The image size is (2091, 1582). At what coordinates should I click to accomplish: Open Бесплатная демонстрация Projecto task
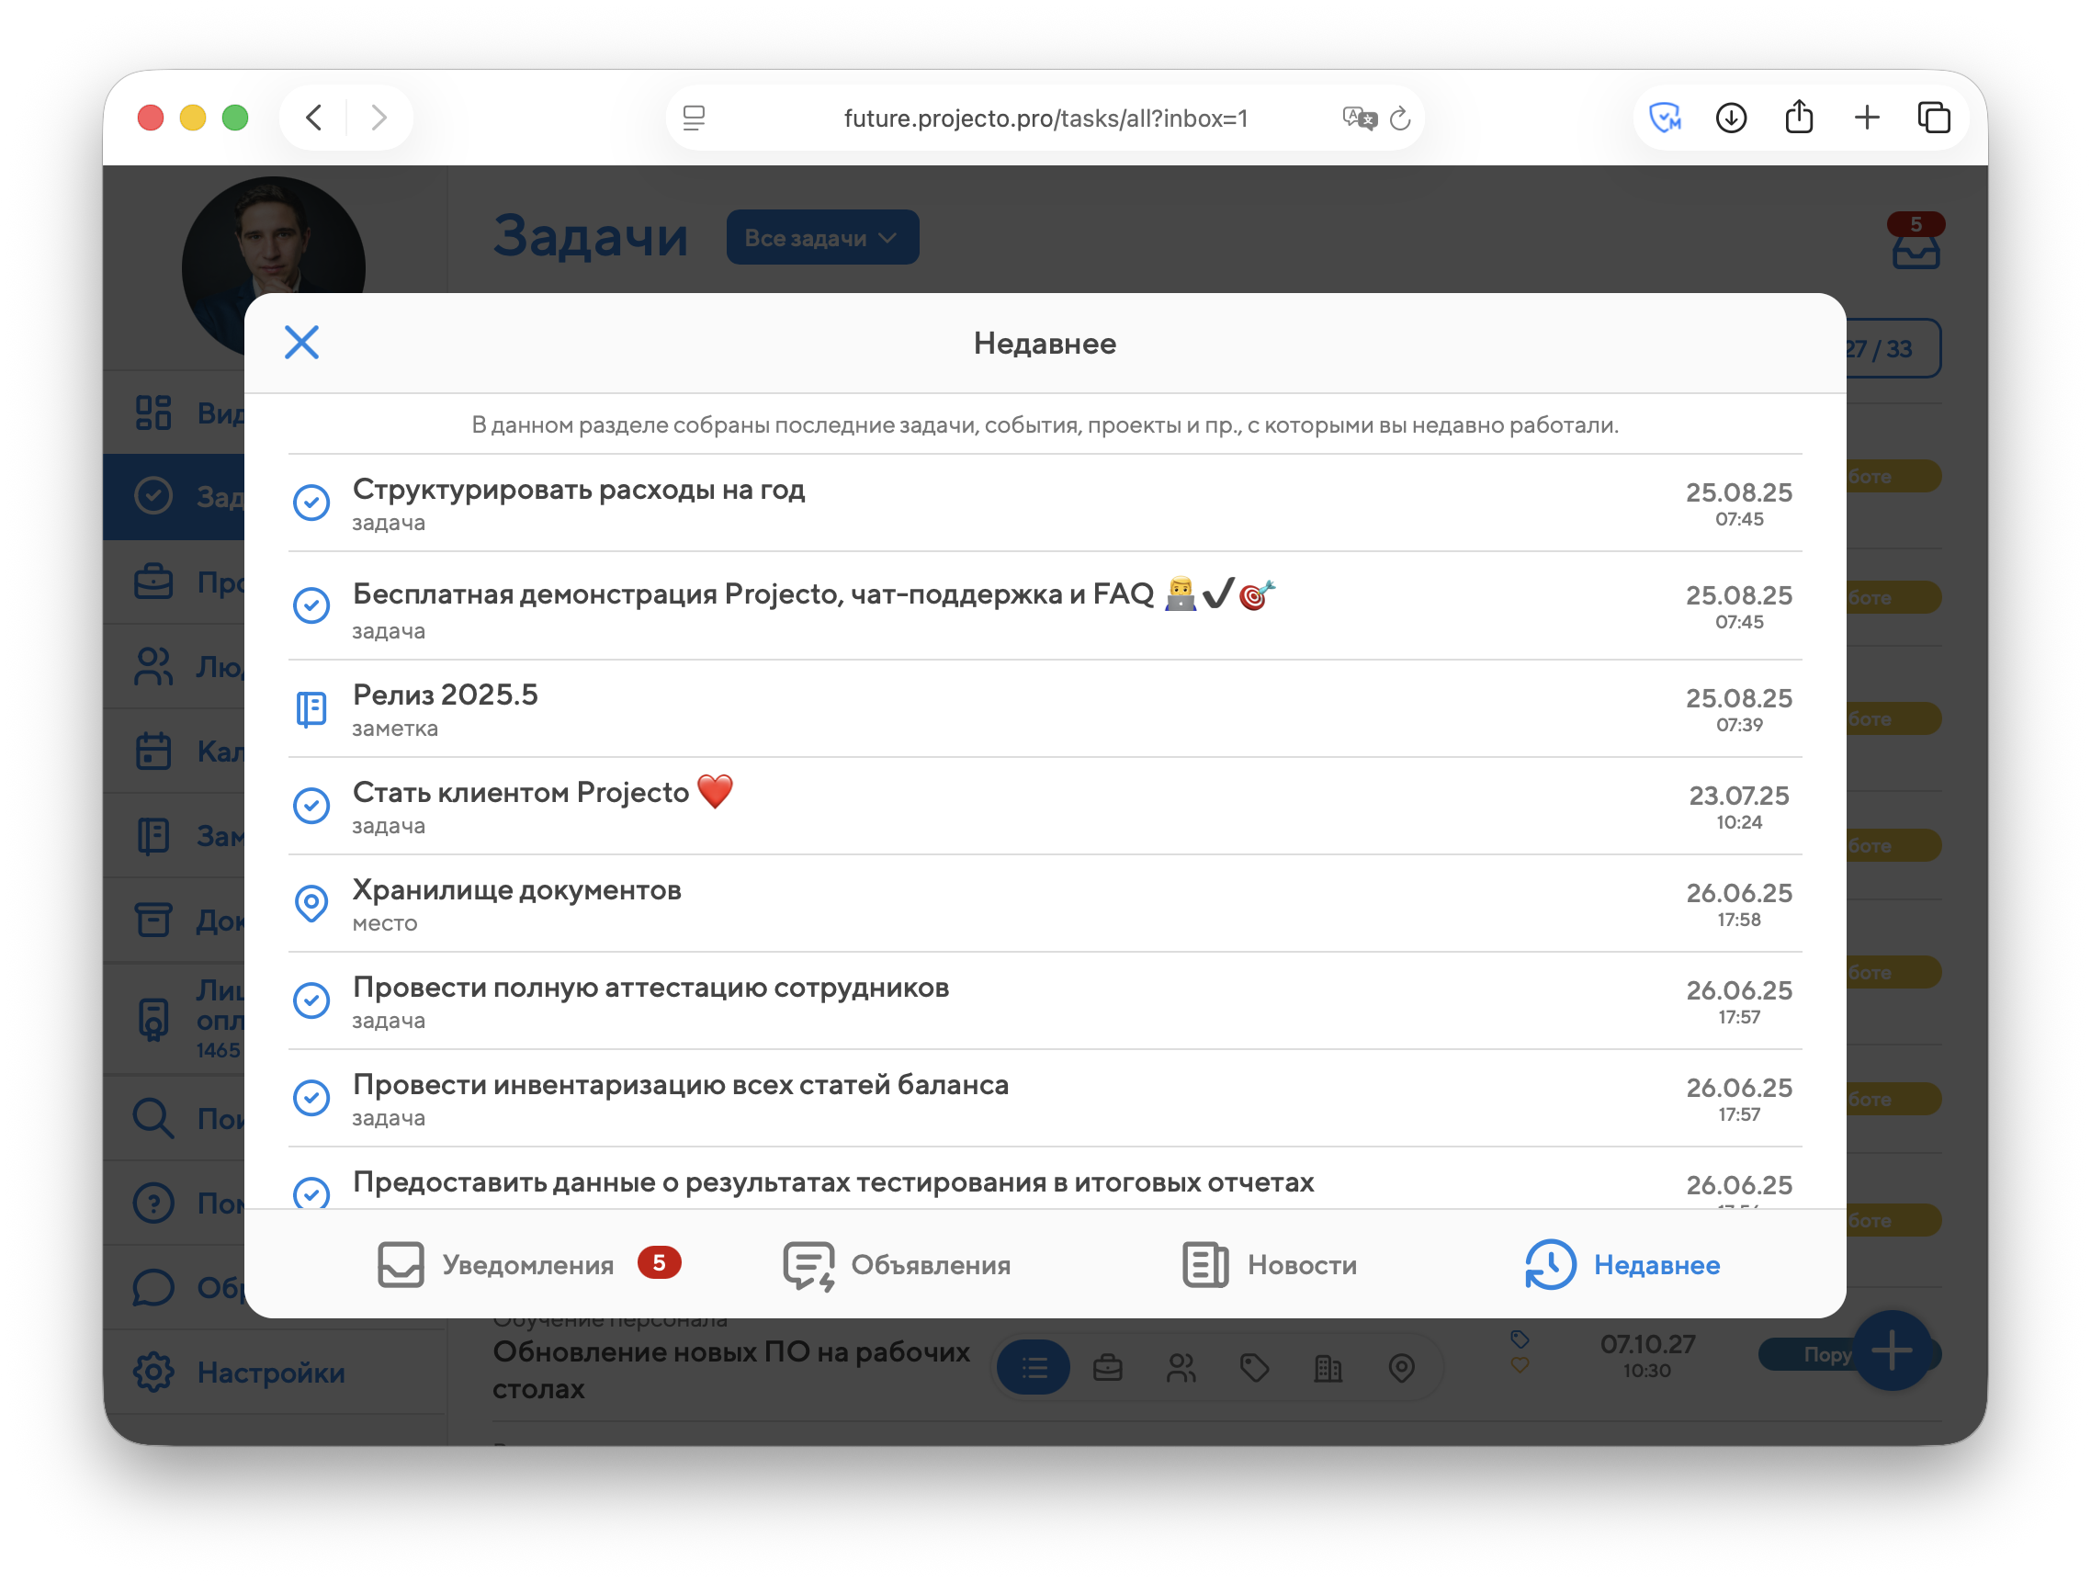(x=752, y=594)
